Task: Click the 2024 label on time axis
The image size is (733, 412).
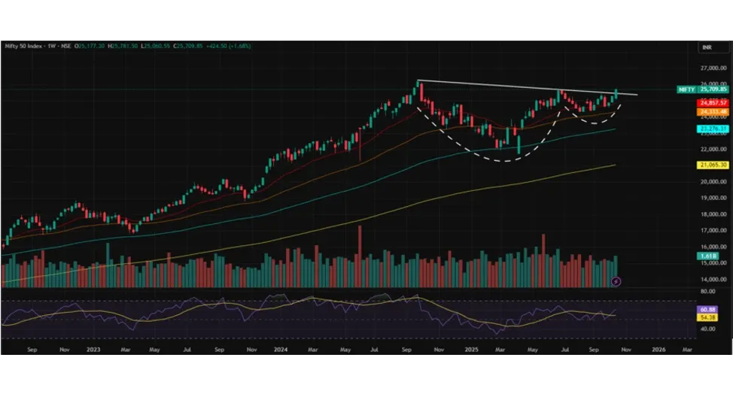Action: click(x=281, y=350)
